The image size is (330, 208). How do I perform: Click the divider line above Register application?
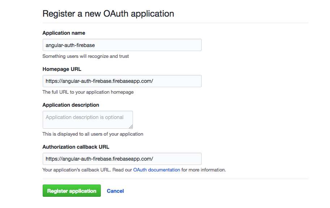coord(175,179)
